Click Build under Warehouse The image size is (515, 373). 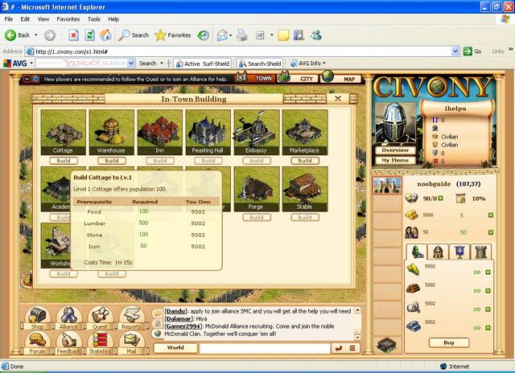point(112,161)
